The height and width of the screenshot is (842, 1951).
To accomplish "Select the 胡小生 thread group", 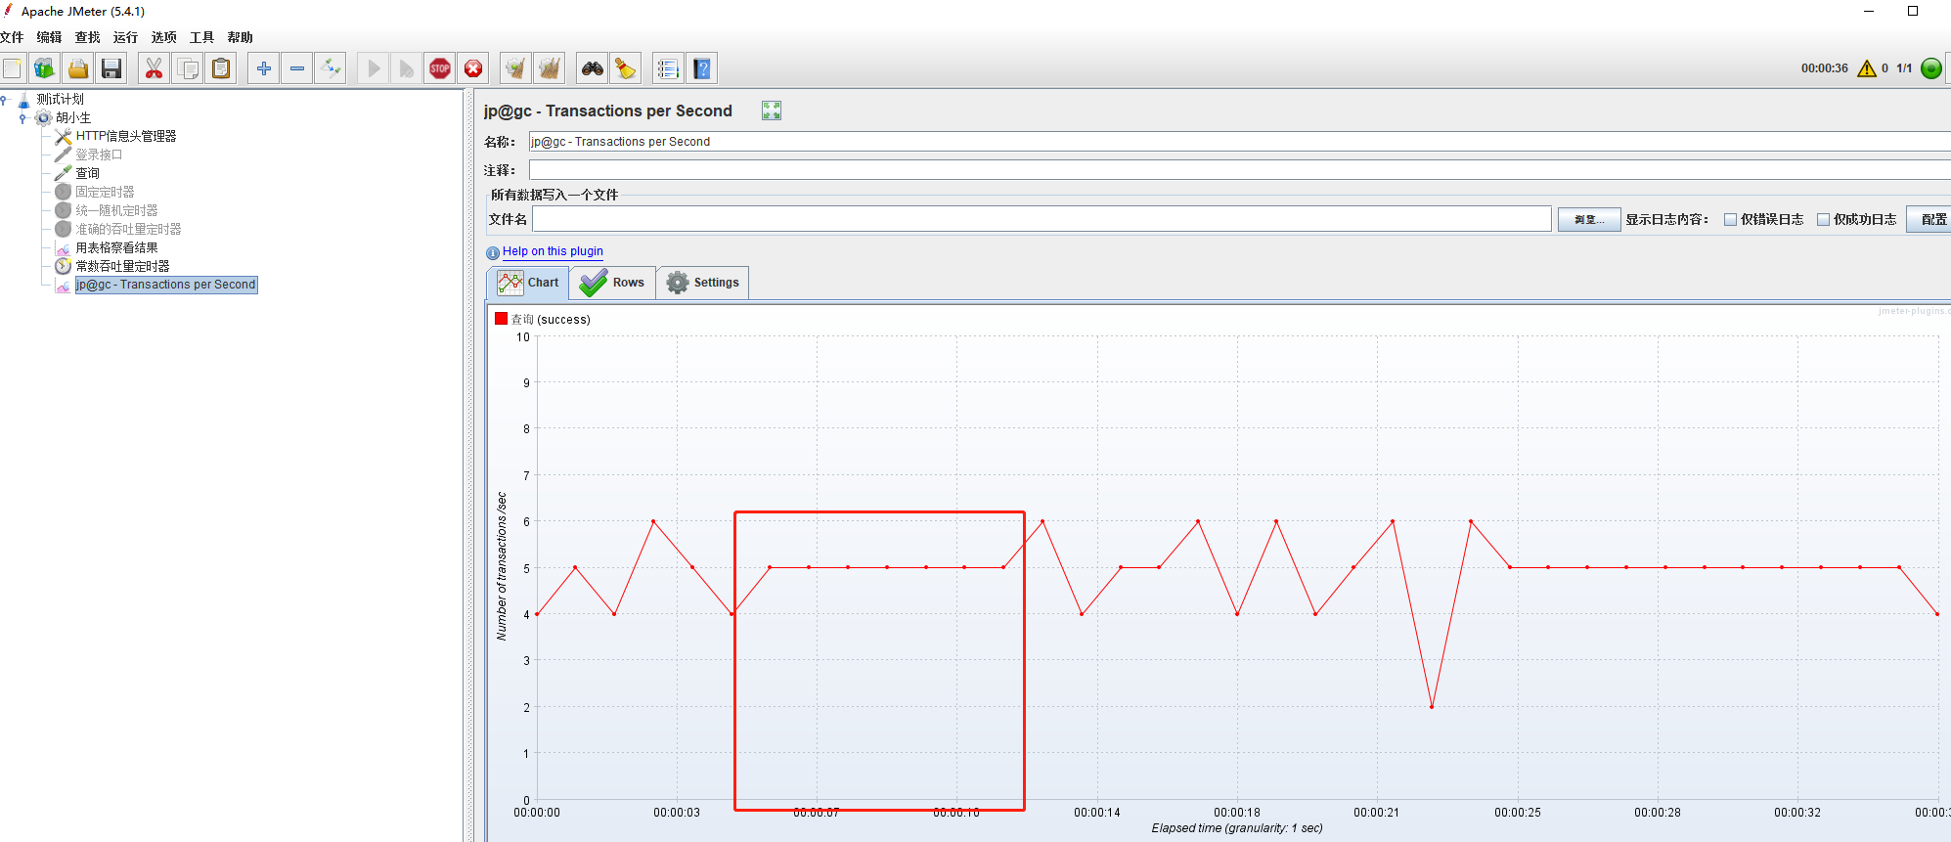I will pos(73,117).
